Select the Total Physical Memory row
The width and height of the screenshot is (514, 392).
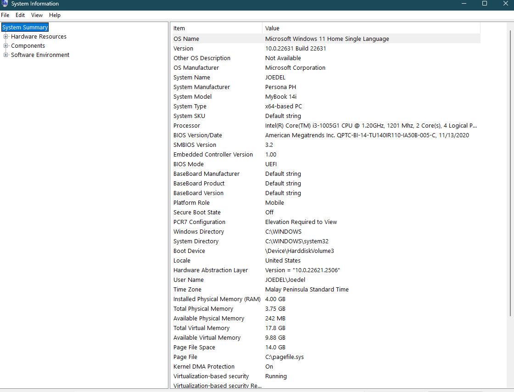(x=326, y=309)
